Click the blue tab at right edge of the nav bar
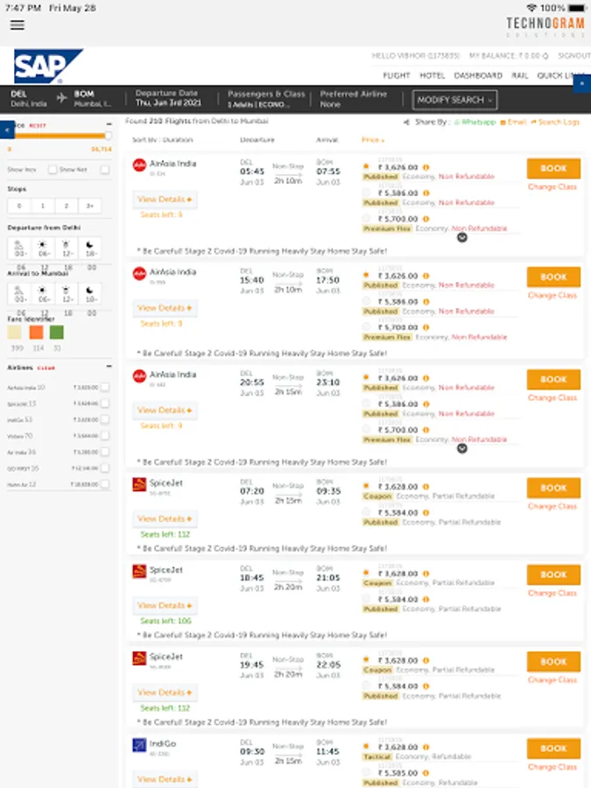This screenshot has width=591, height=788. click(582, 83)
